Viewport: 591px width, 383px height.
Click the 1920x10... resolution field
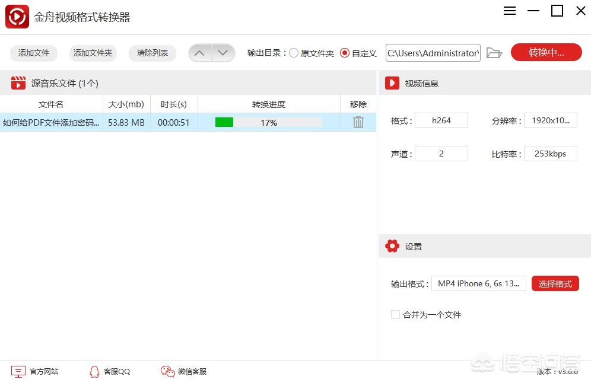tap(550, 120)
